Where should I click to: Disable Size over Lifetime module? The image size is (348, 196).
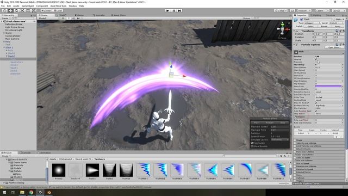tap(295, 160)
